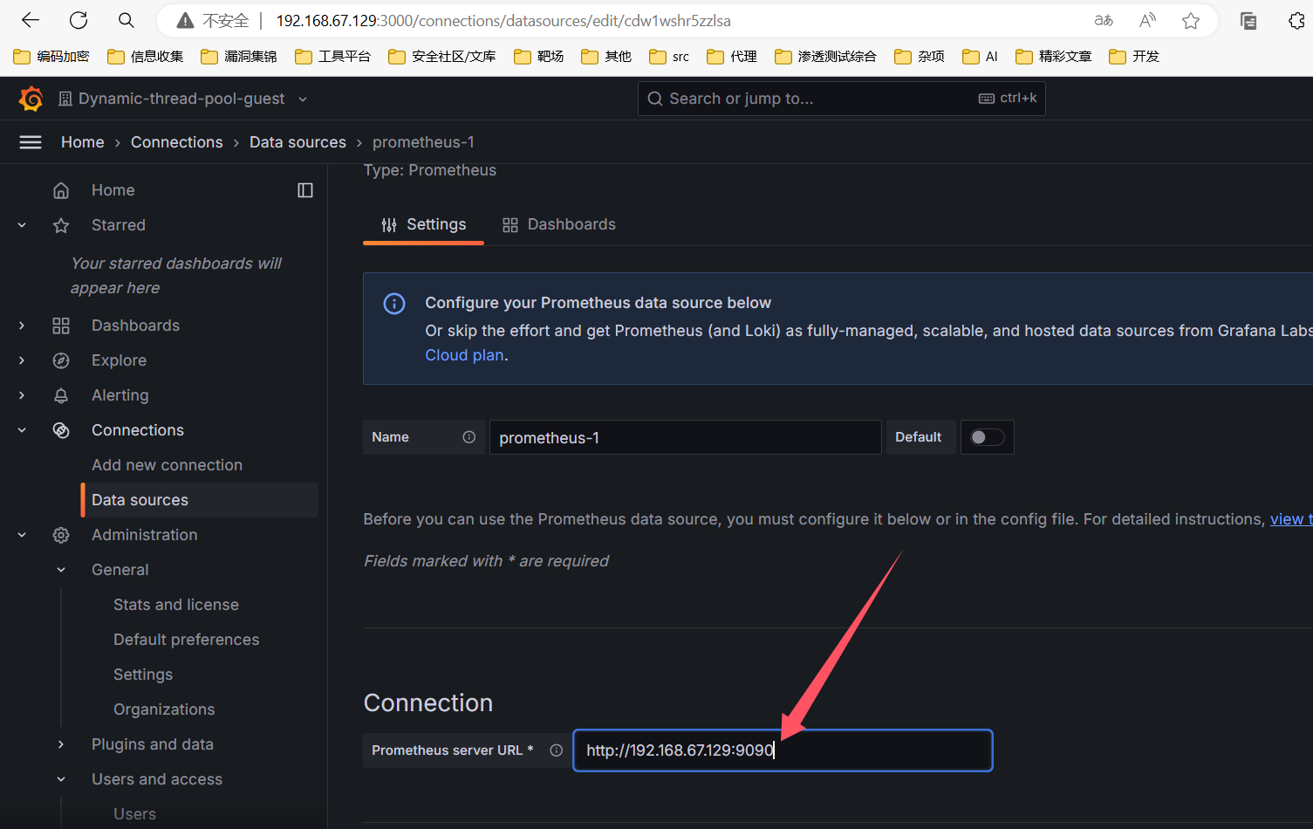1313x829 pixels.
Task: Switch to the Dashboards tab
Action: [x=559, y=225]
